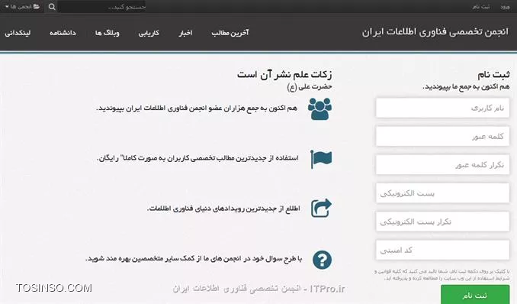
Task: Click the ثبت نام link in top bar
Action: point(481,7)
